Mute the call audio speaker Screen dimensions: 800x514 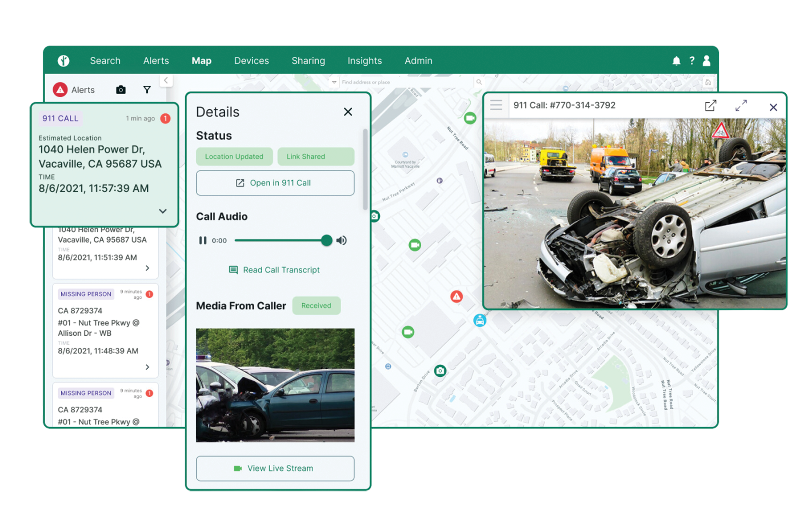[x=341, y=240]
